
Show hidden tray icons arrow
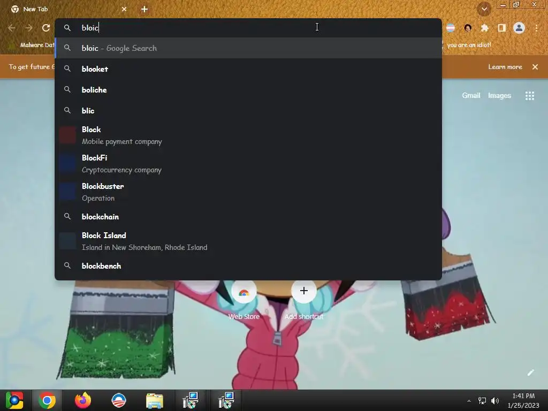pyautogui.click(x=469, y=401)
